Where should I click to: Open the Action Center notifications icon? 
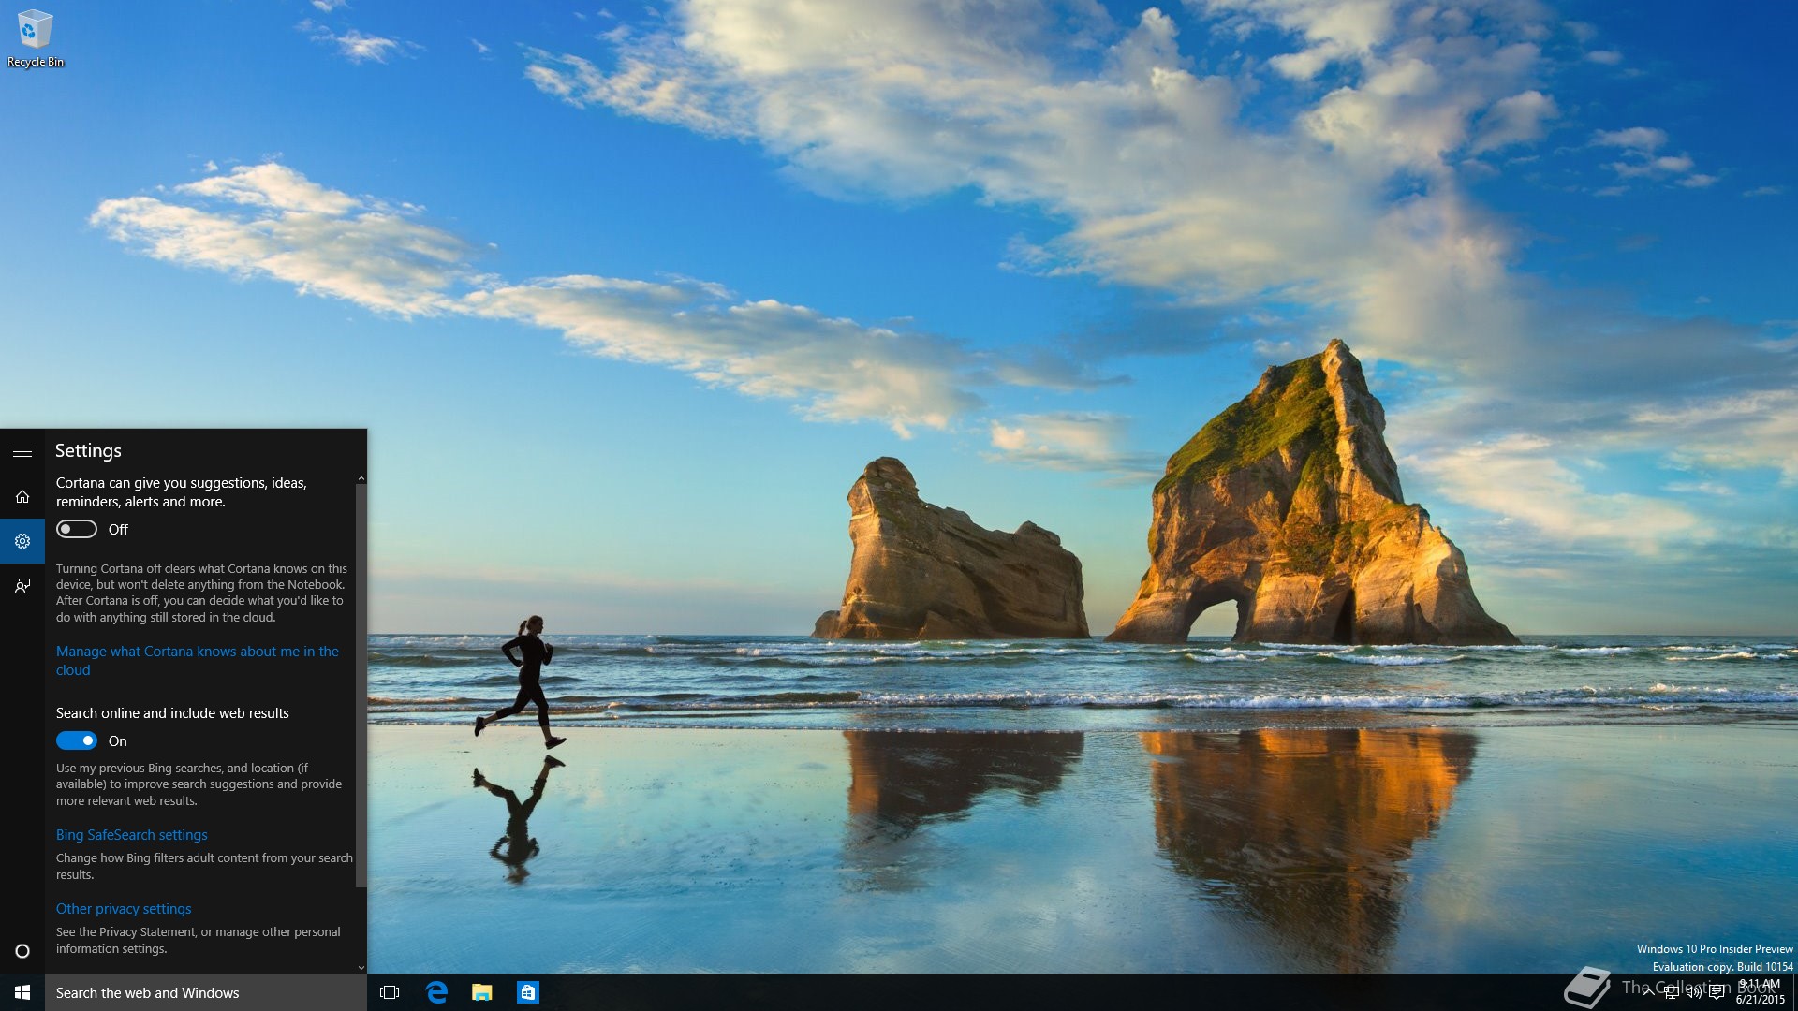pos(1717,992)
